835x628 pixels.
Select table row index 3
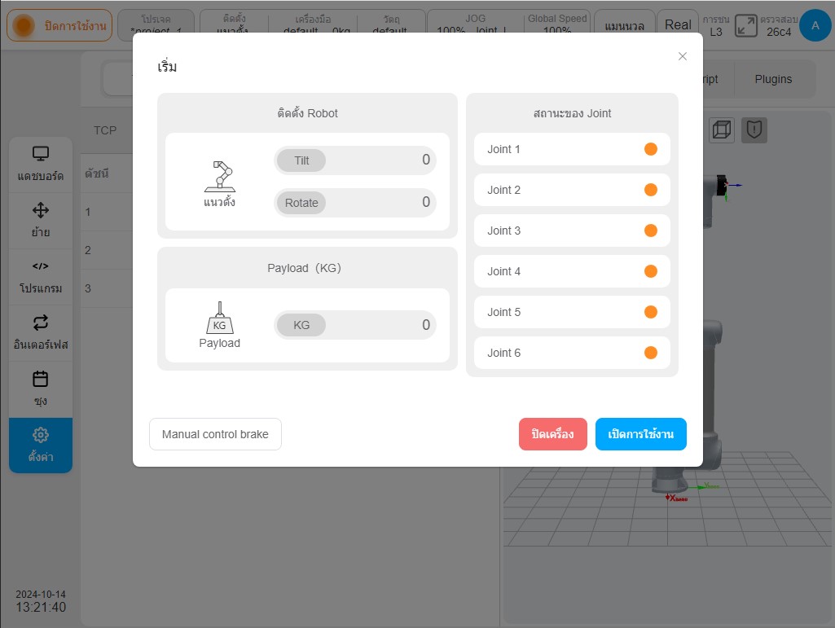(107, 288)
